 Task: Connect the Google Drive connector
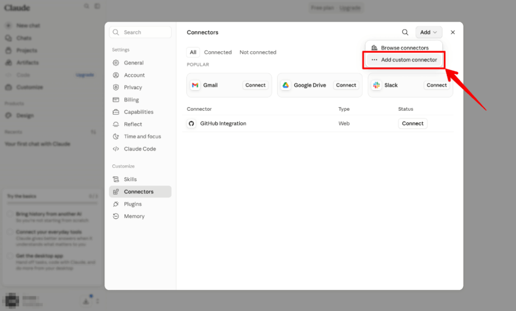click(x=346, y=85)
